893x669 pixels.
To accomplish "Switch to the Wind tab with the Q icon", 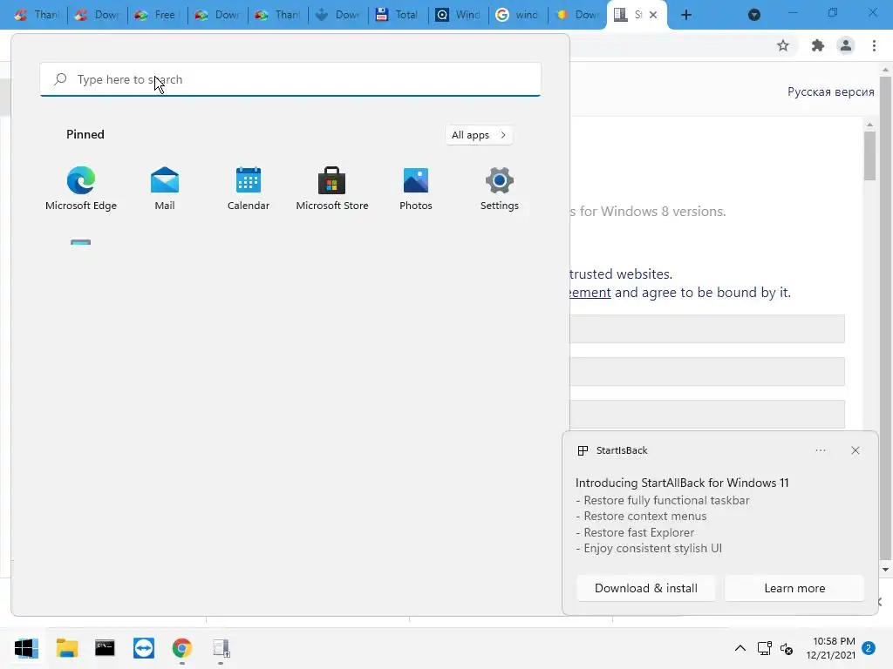I will 459,15.
